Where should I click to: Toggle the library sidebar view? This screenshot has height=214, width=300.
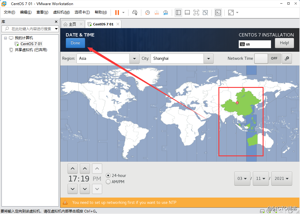point(178,13)
